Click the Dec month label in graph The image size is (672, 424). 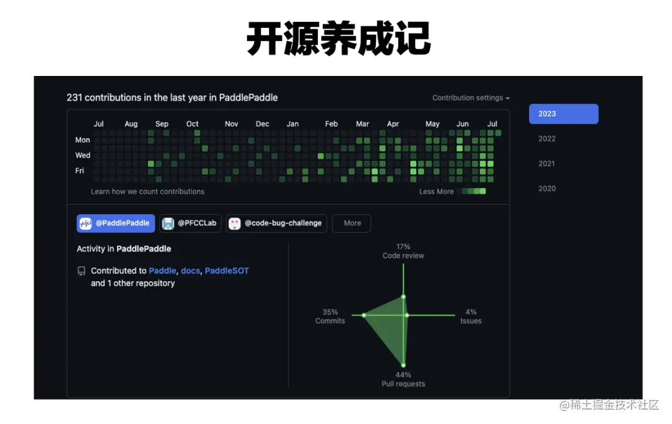[x=263, y=123]
